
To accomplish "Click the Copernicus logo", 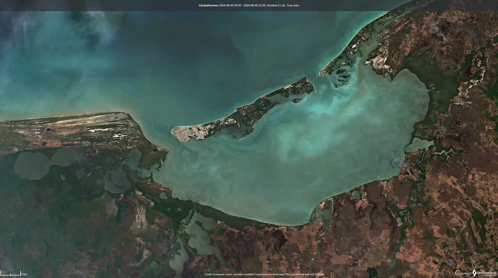I will [x=463, y=273].
